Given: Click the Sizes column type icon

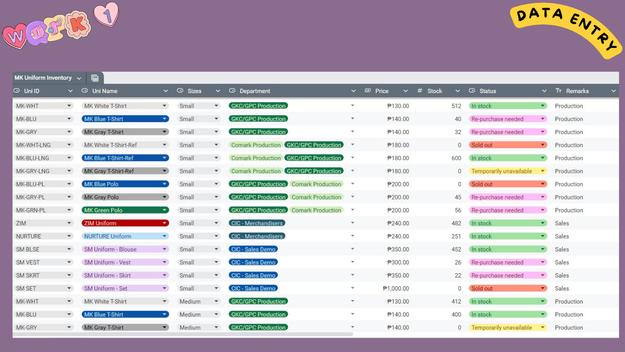Looking at the screenshot, I should 180,91.
